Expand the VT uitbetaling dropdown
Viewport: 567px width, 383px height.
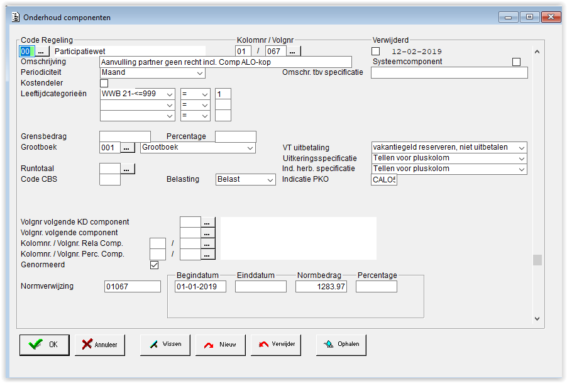coord(449,148)
